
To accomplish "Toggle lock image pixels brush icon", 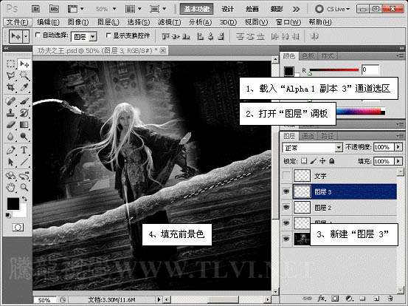I will (314, 161).
